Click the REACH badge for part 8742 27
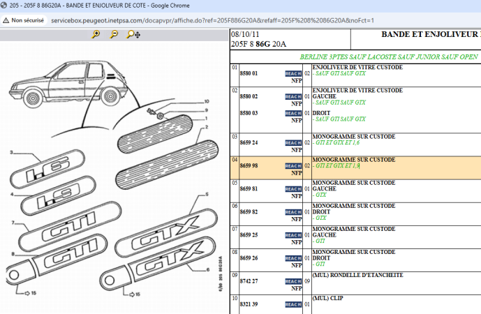Image resolution: width=481 pixels, height=314 pixels. click(293, 281)
